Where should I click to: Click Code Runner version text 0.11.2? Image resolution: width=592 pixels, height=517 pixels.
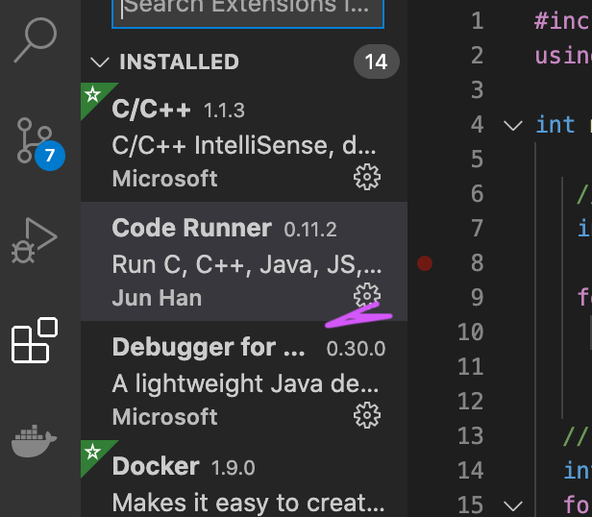310,230
